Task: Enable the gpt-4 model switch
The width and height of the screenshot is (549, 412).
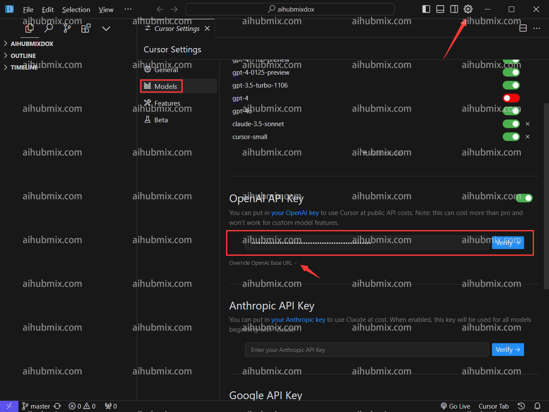Action: (511, 98)
